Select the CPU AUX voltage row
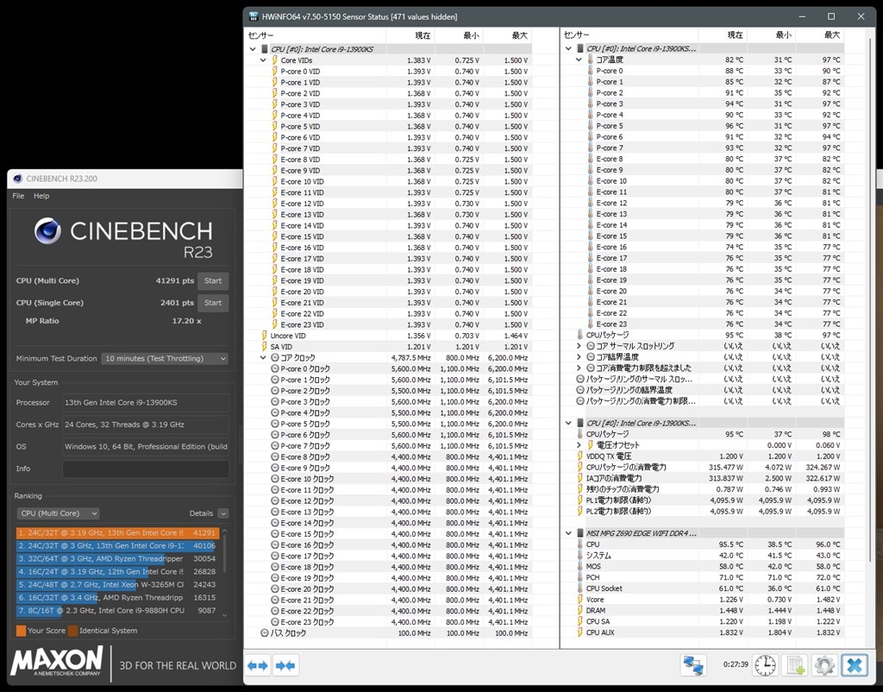The width and height of the screenshot is (883, 692). (x=703, y=632)
